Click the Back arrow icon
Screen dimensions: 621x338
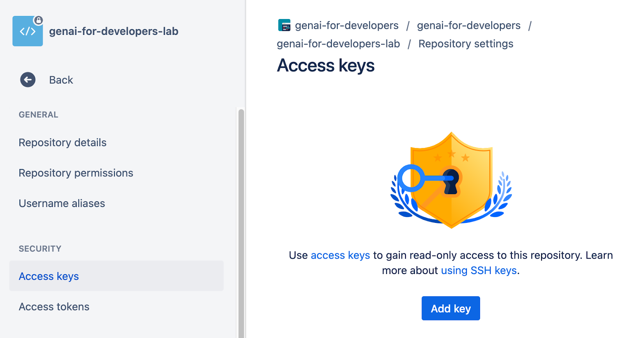tap(28, 80)
